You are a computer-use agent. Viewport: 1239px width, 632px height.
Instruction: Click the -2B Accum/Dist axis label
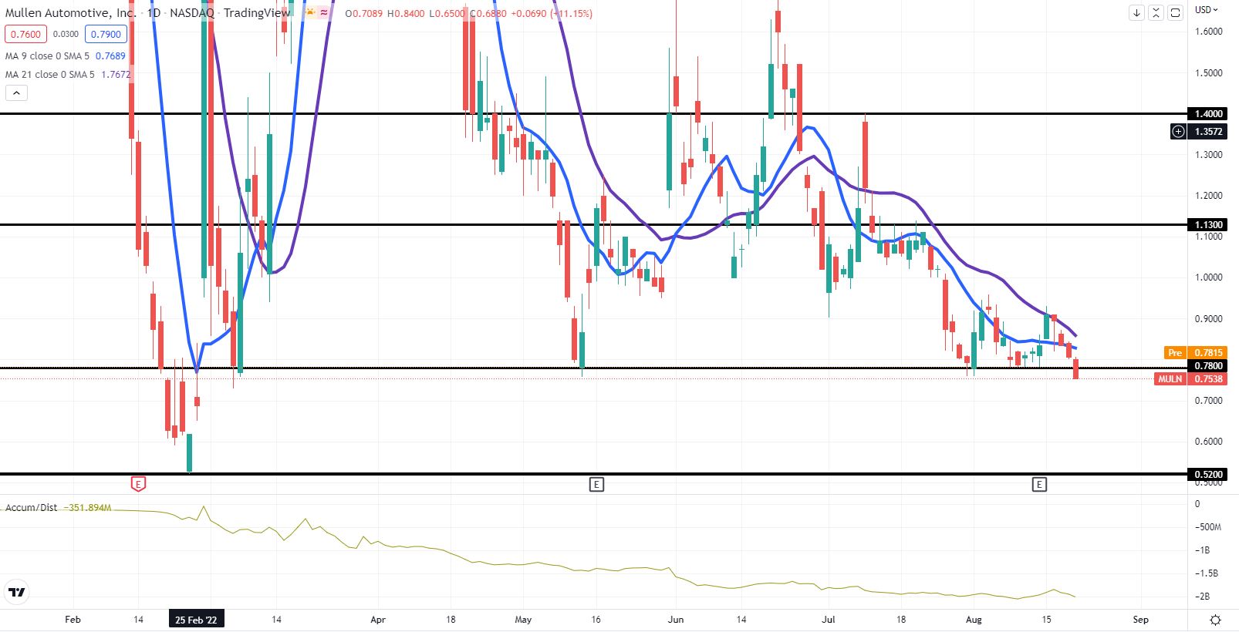pos(1202,597)
